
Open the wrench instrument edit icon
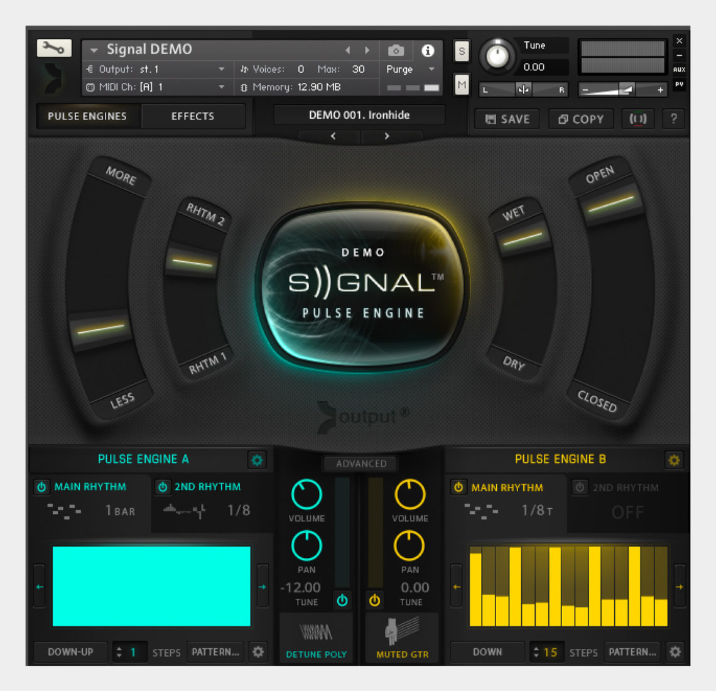53,48
